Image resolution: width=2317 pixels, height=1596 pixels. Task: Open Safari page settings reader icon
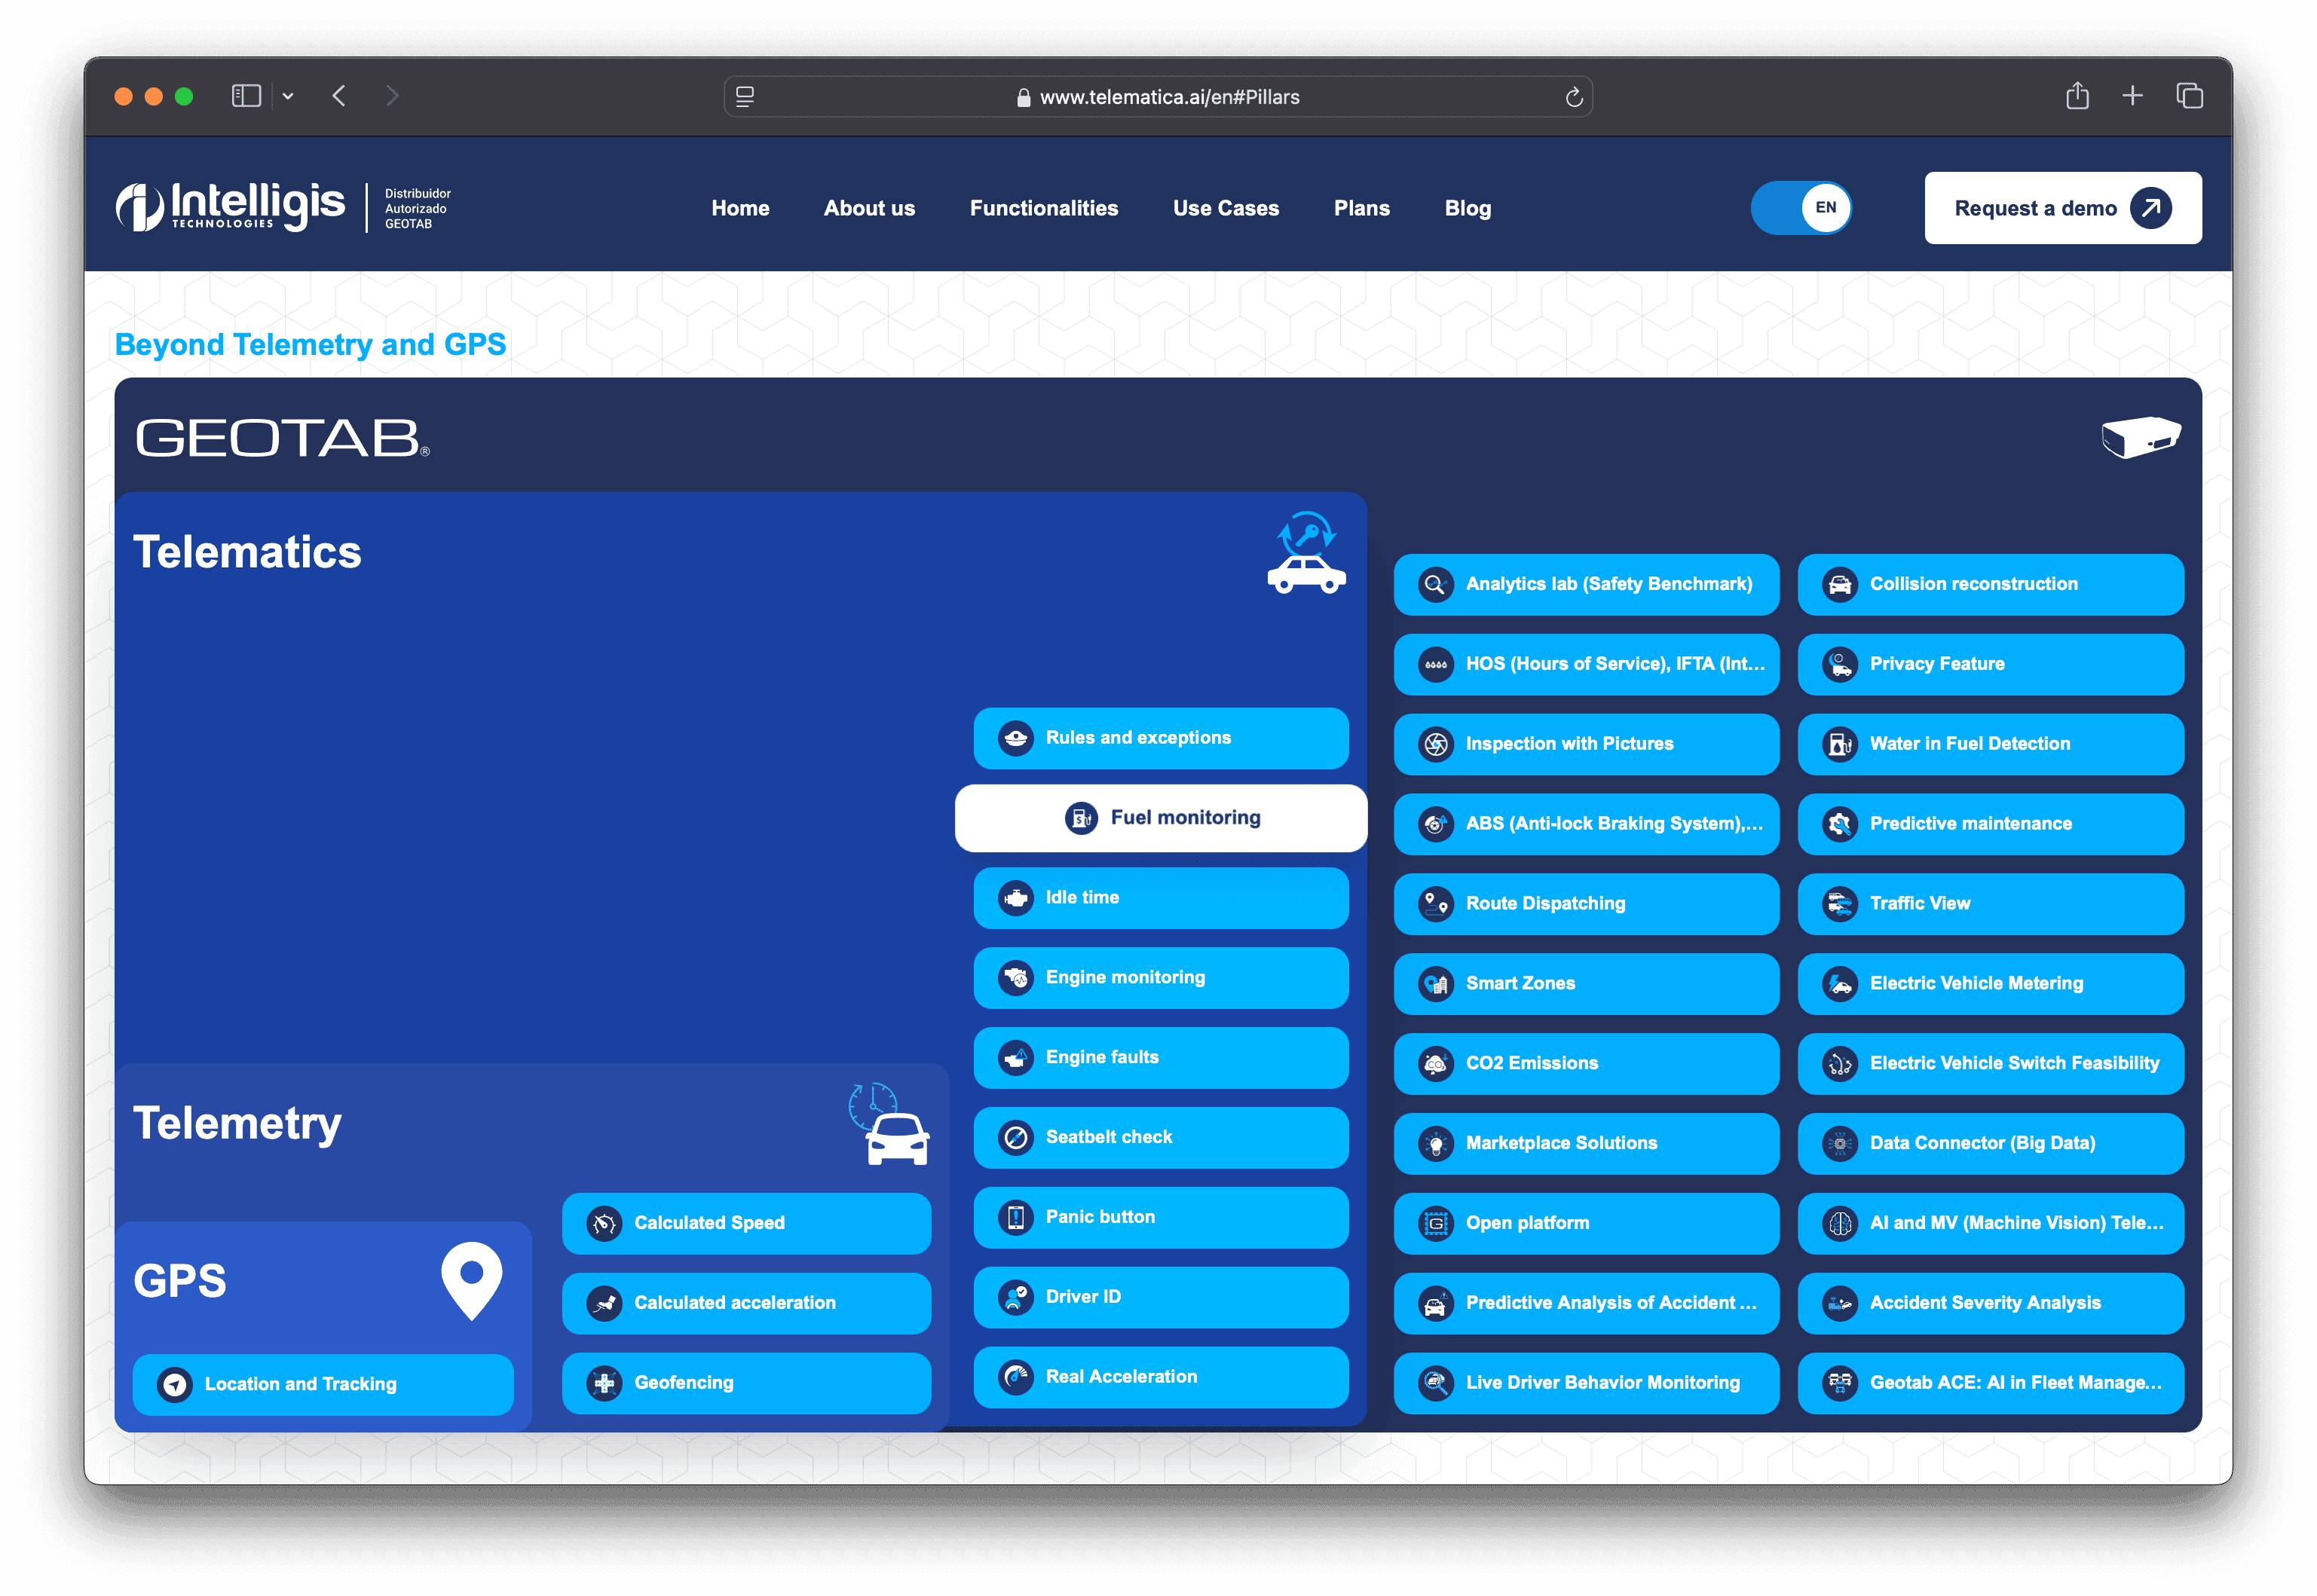coord(745,96)
